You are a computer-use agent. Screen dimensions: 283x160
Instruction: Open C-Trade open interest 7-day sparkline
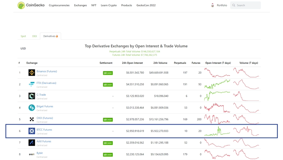(217, 96)
